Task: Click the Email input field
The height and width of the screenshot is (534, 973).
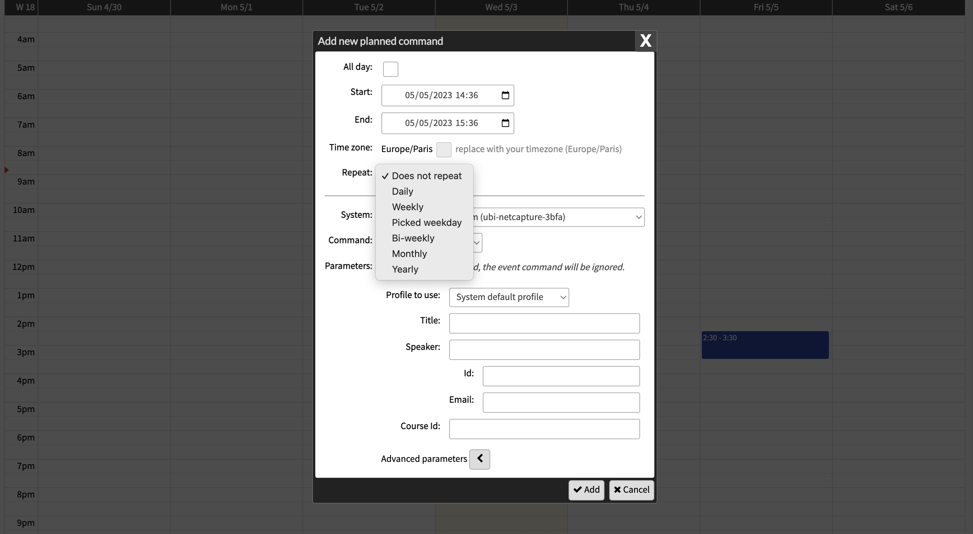Action: click(x=561, y=403)
